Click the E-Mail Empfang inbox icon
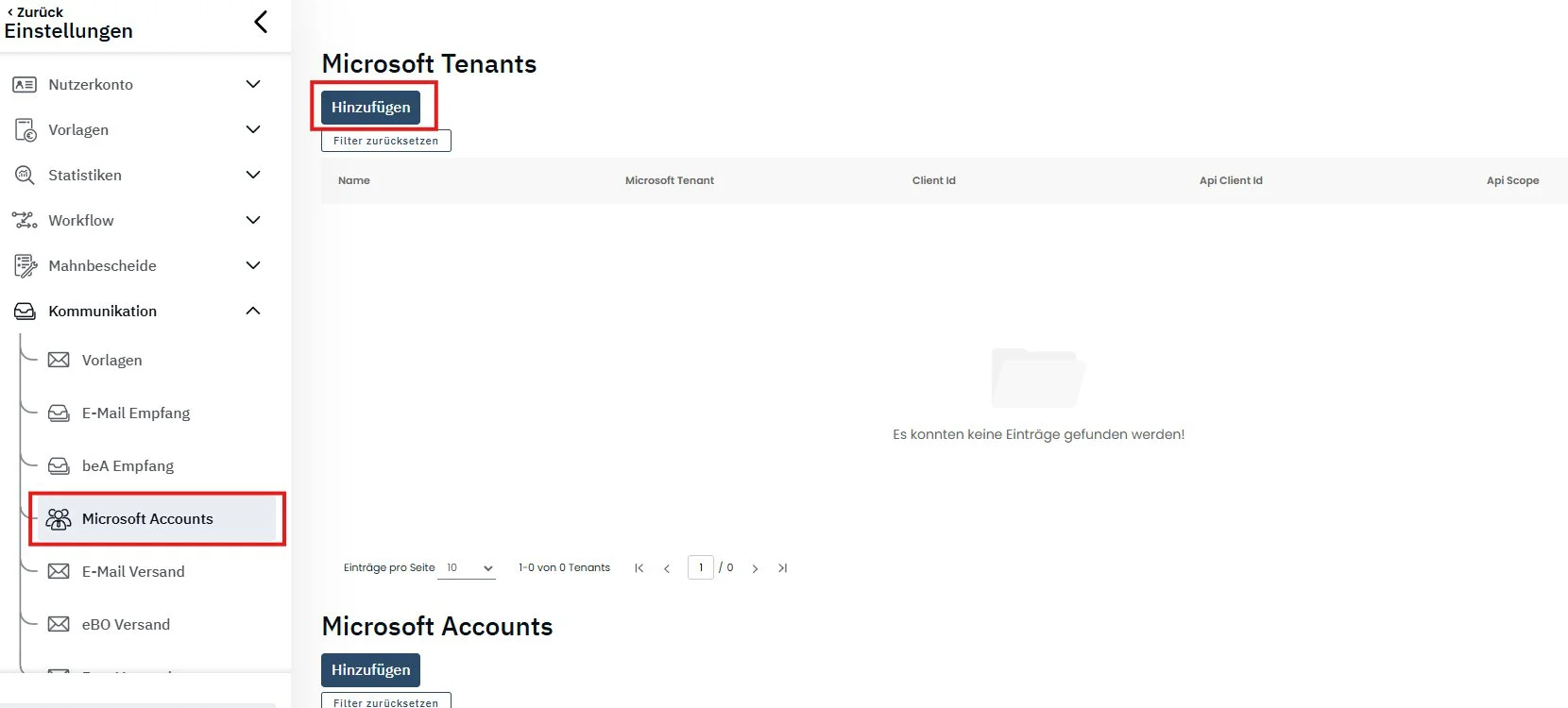 (x=59, y=413)
